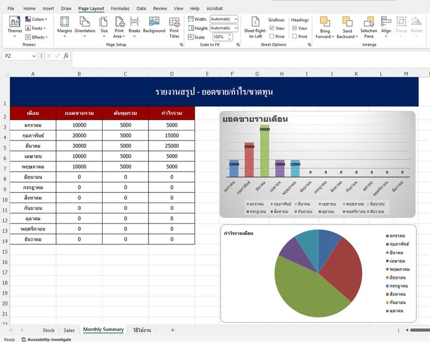Enable Gridlines Print checkbox
This screenshot has height=342, width=430.
click(272, 36)
